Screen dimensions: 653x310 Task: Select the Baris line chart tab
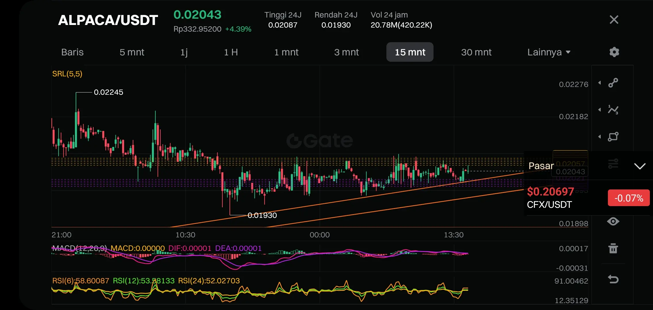[72, 52]
